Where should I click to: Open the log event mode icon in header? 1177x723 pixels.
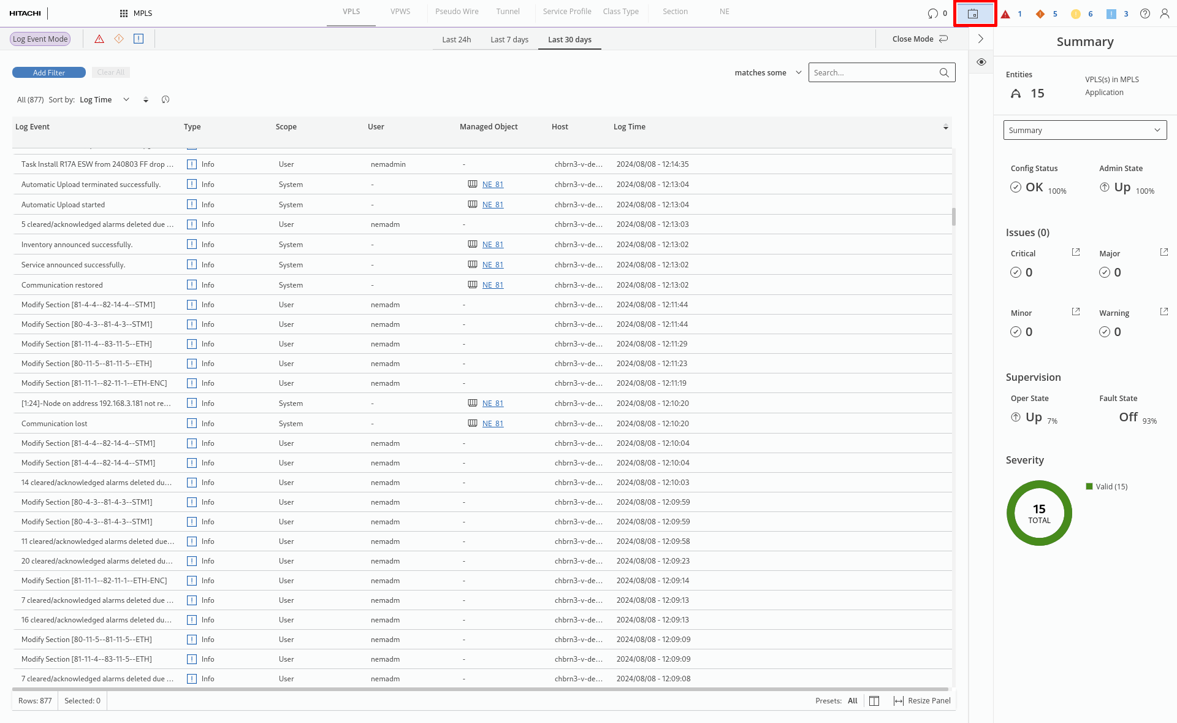coord(973,13)
